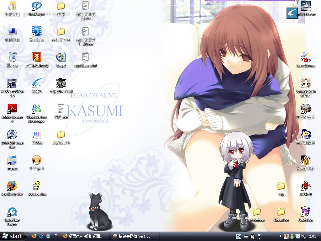Open the 东方绯想天 game shortcut

tap(305, 112)
